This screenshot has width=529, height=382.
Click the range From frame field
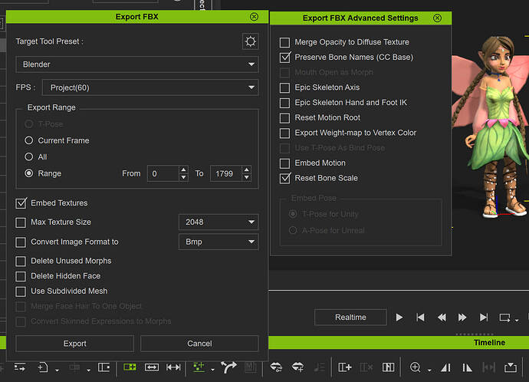pyautogui.click(x=163, y=173)
